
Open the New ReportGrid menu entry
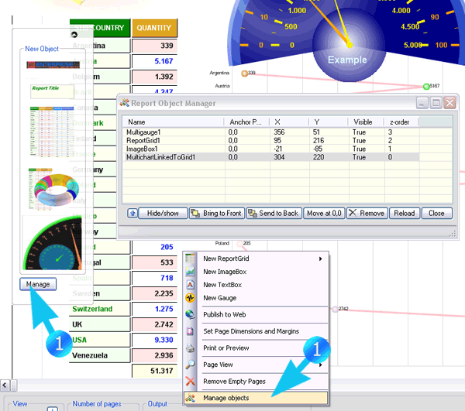[257, 259]
